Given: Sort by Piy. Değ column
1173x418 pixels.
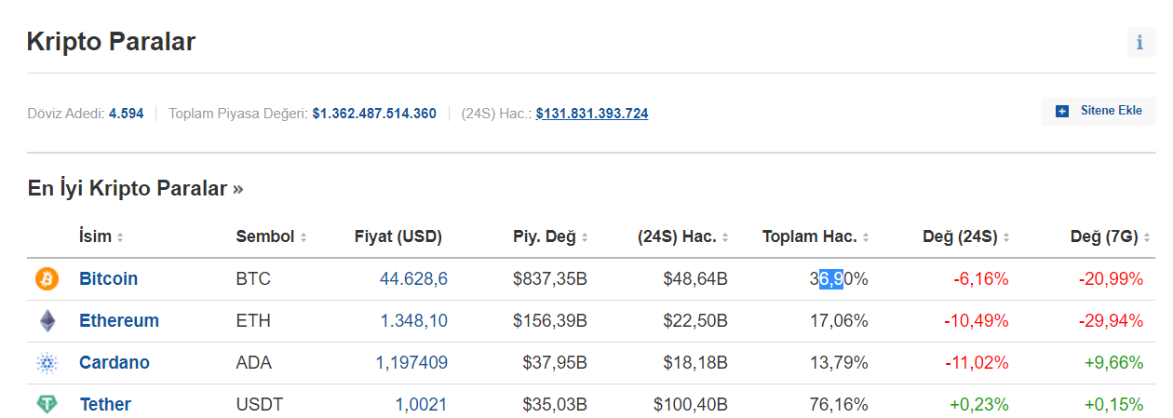Looking at the screenshot, I should click(x=550, y=236).
